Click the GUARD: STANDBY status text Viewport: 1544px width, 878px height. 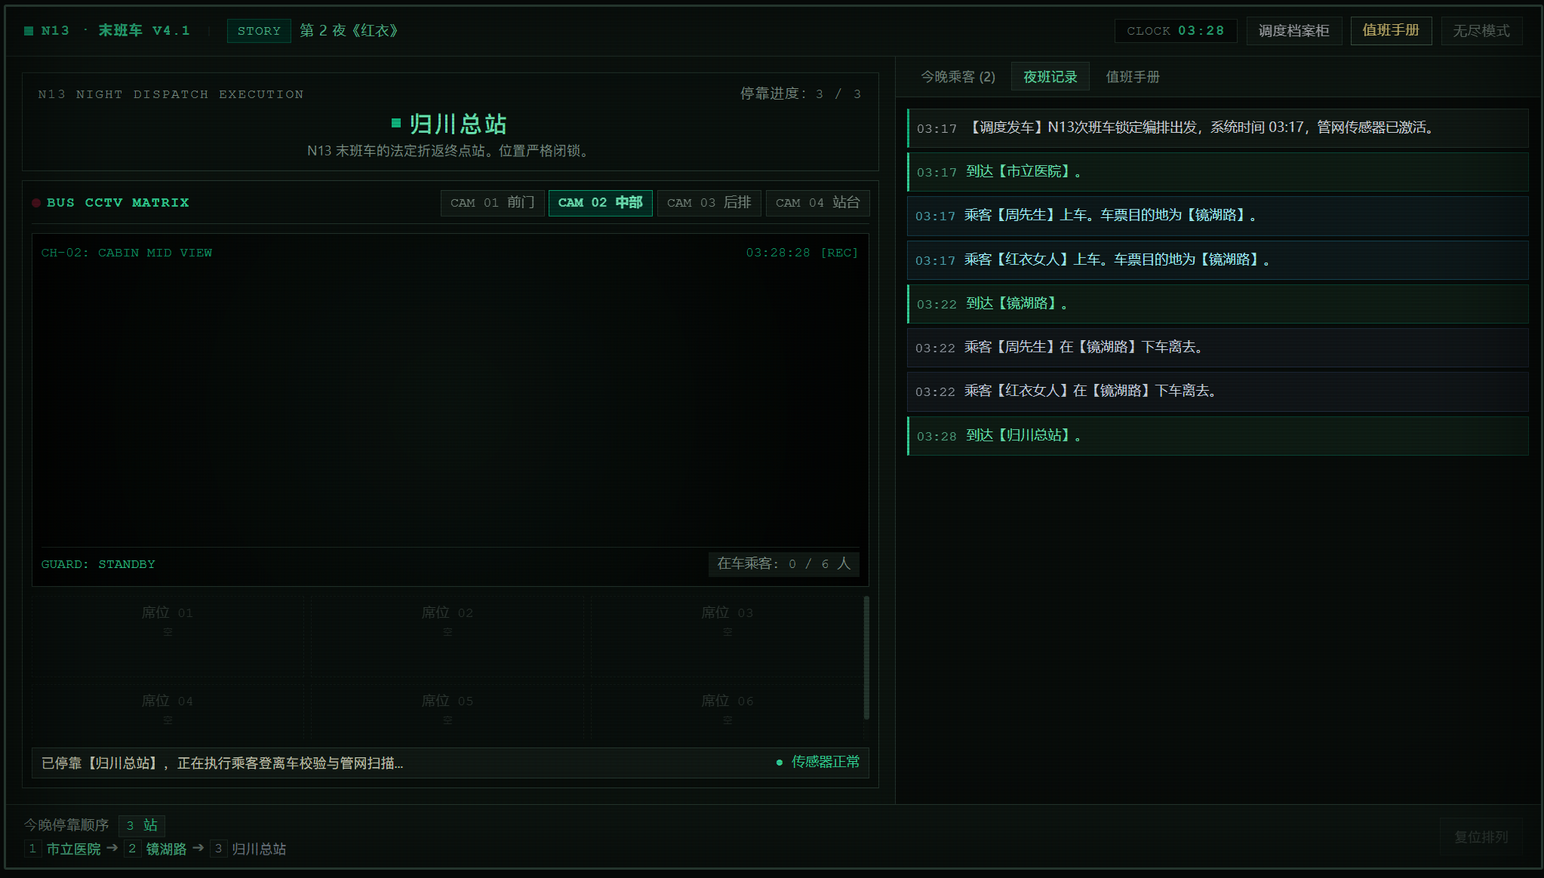98,564
